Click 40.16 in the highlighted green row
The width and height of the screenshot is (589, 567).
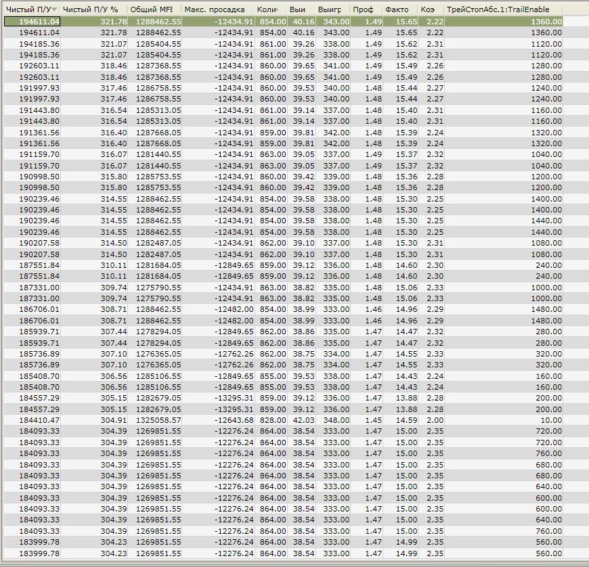pyautogui.click(x=301, y=22)
